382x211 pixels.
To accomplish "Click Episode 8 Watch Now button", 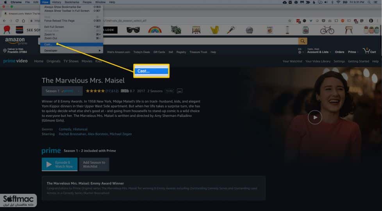I will [59, 164].
